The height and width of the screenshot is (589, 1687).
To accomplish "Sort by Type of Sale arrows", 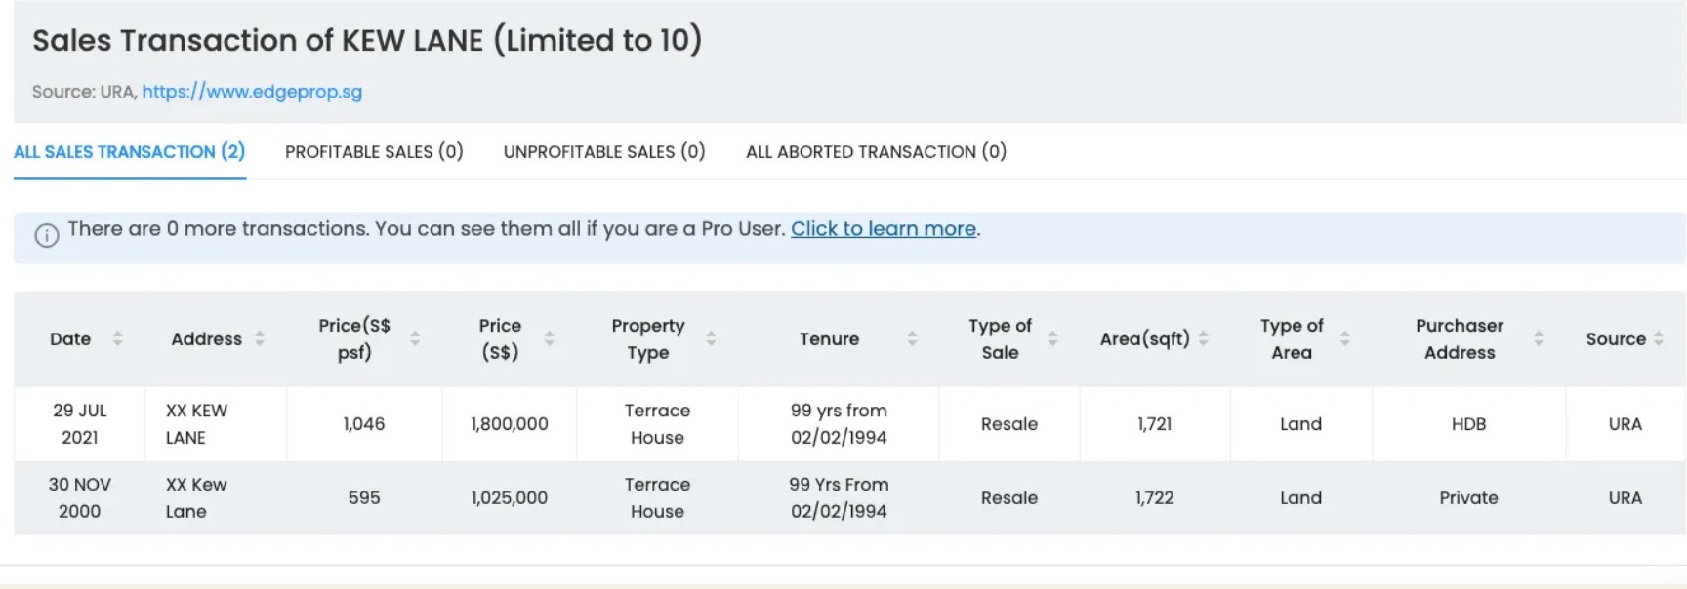I will [x=1052, y=338].
